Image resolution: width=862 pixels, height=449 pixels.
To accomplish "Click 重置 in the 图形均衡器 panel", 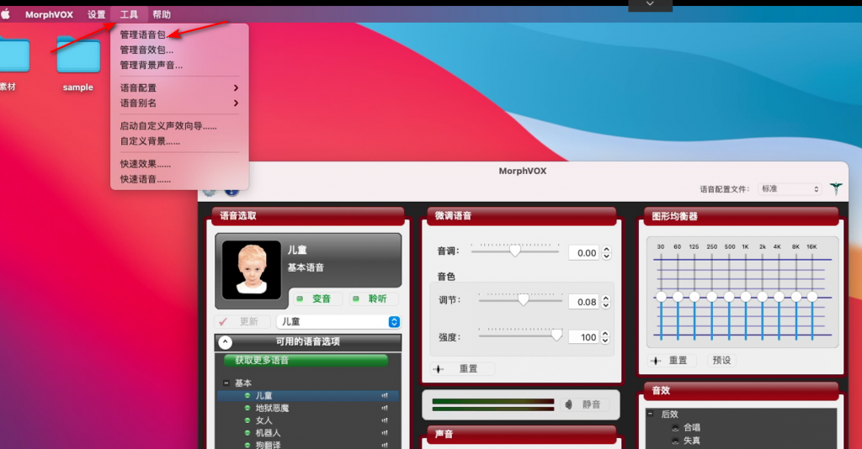I will tap(671, 361).
